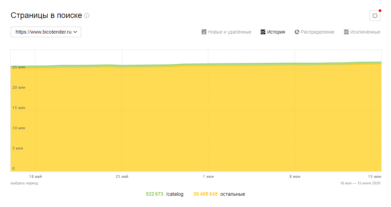Click the Исключённые tab icon
The image size is (391, 207).
pyautogui.click(x=346, y=32)
